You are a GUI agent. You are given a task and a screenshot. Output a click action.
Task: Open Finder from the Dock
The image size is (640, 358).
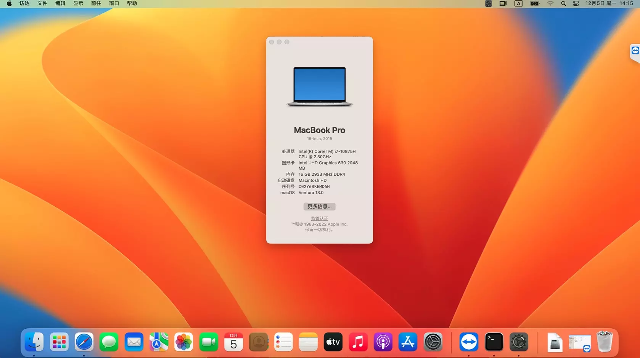[34, 342]
